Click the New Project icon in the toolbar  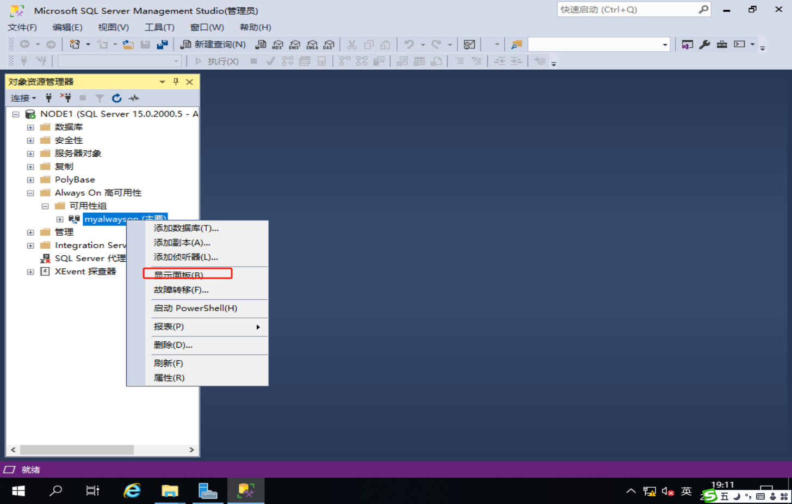pyautogui.click(x=75, y=45)
